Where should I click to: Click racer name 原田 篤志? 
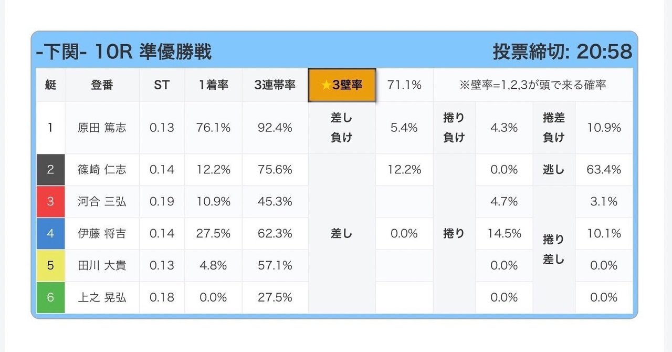click(102, 128)
